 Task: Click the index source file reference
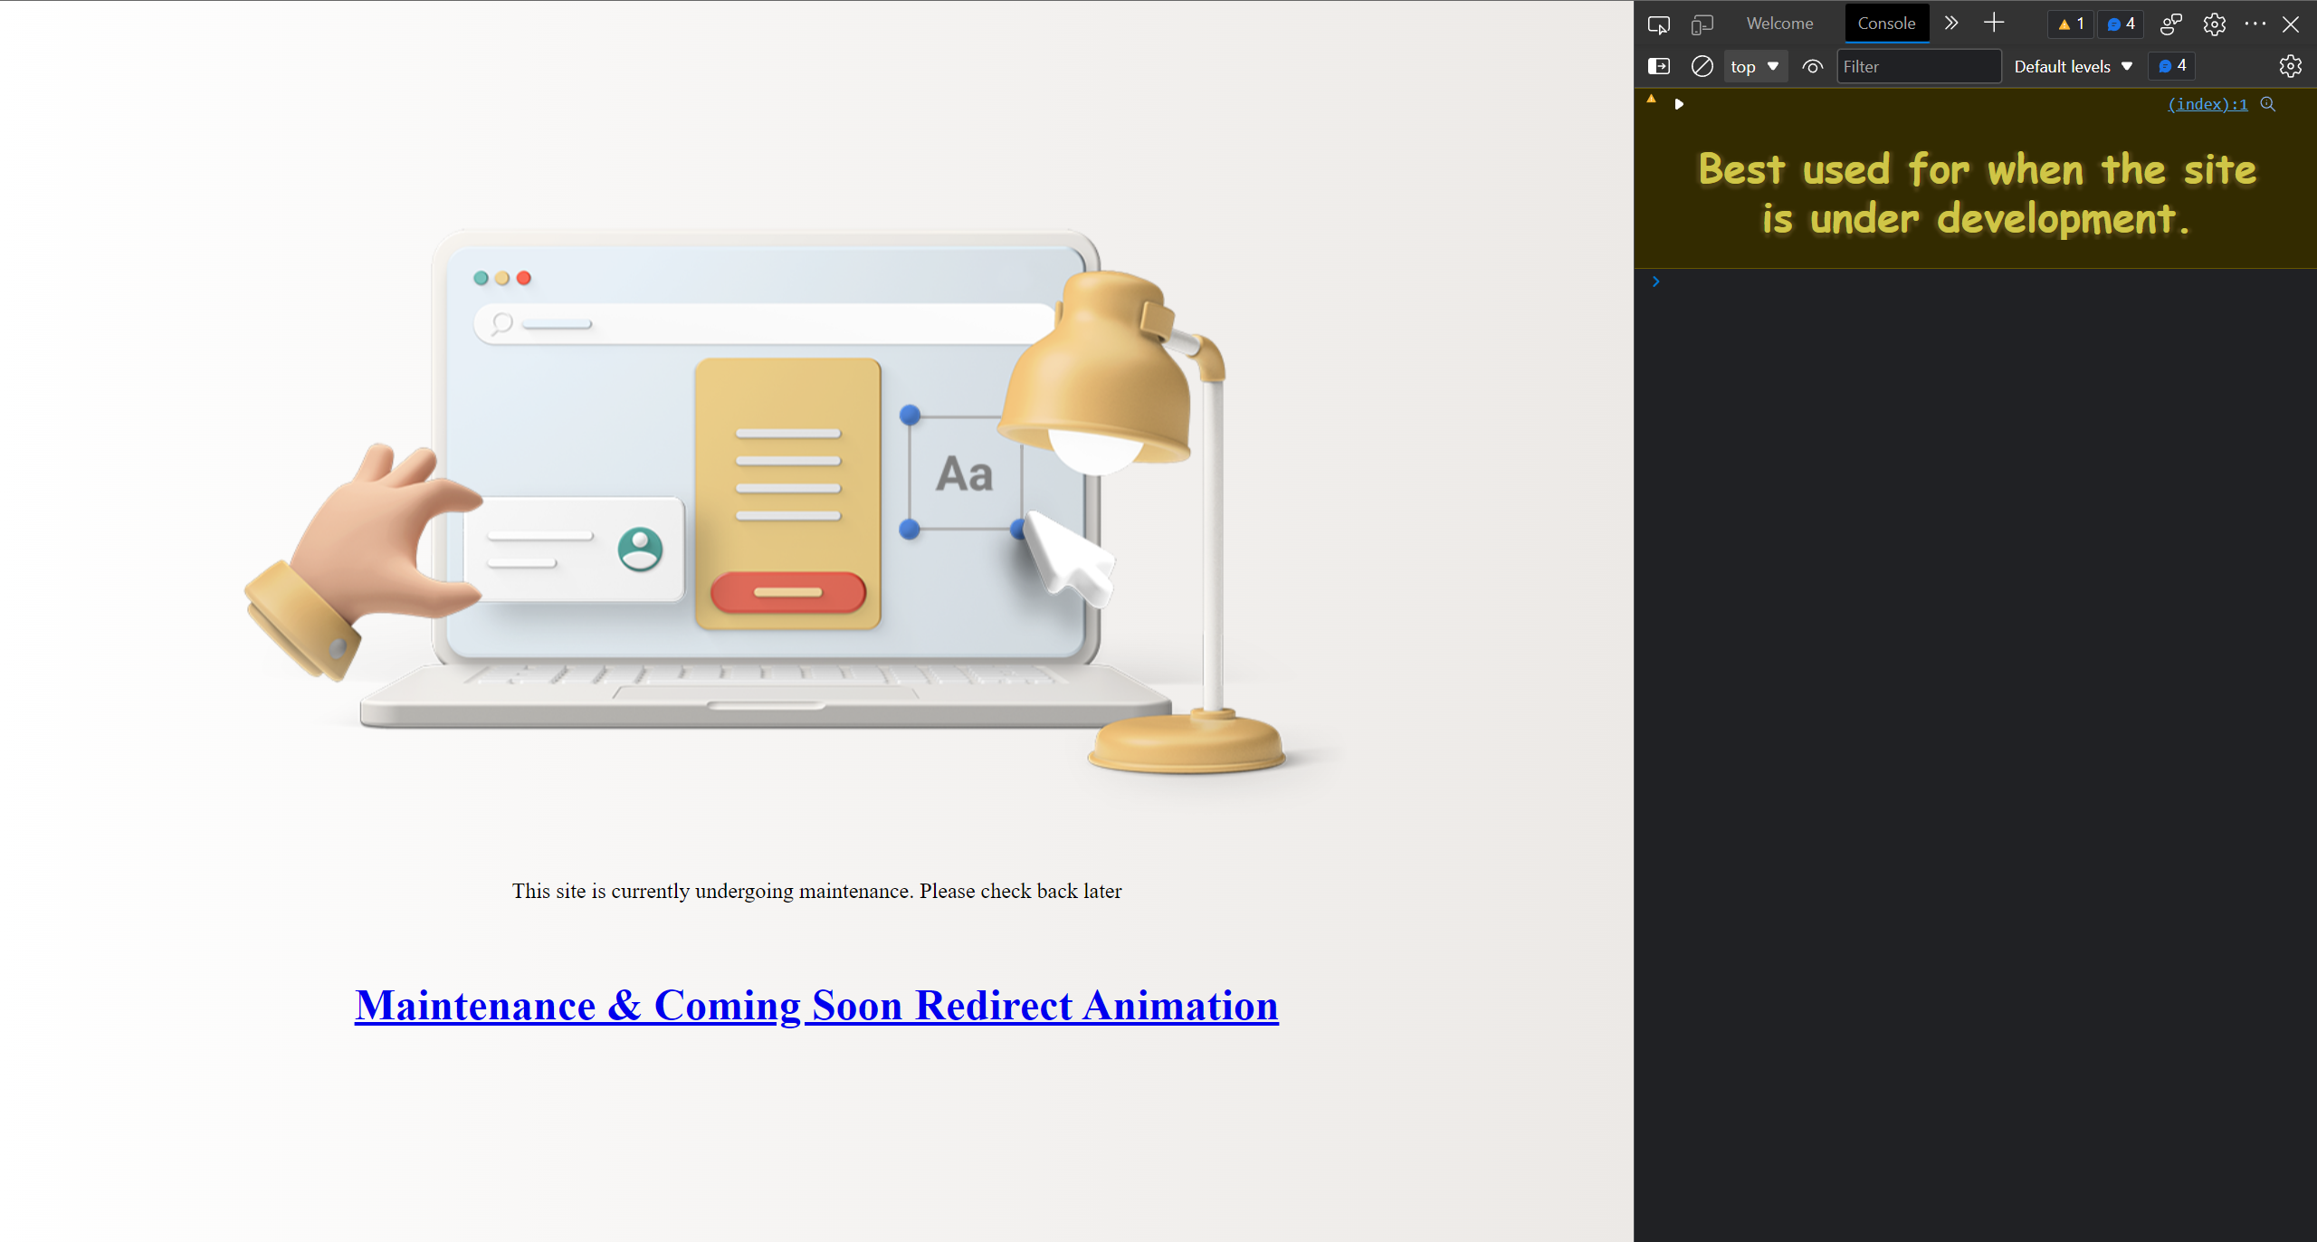click(x=2207, y=104)
